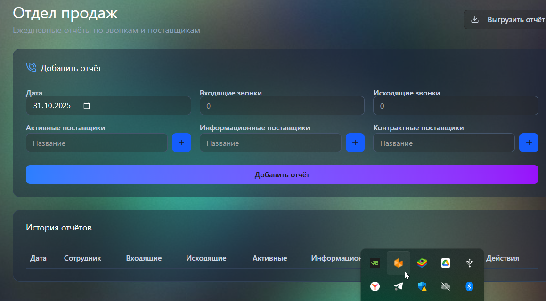The width and height of the screenshot is (546, 301).
Task: Click the Дата column header
Action: pos(38,258)
